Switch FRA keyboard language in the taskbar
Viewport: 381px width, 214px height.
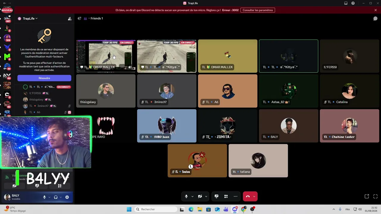point(348,209)
